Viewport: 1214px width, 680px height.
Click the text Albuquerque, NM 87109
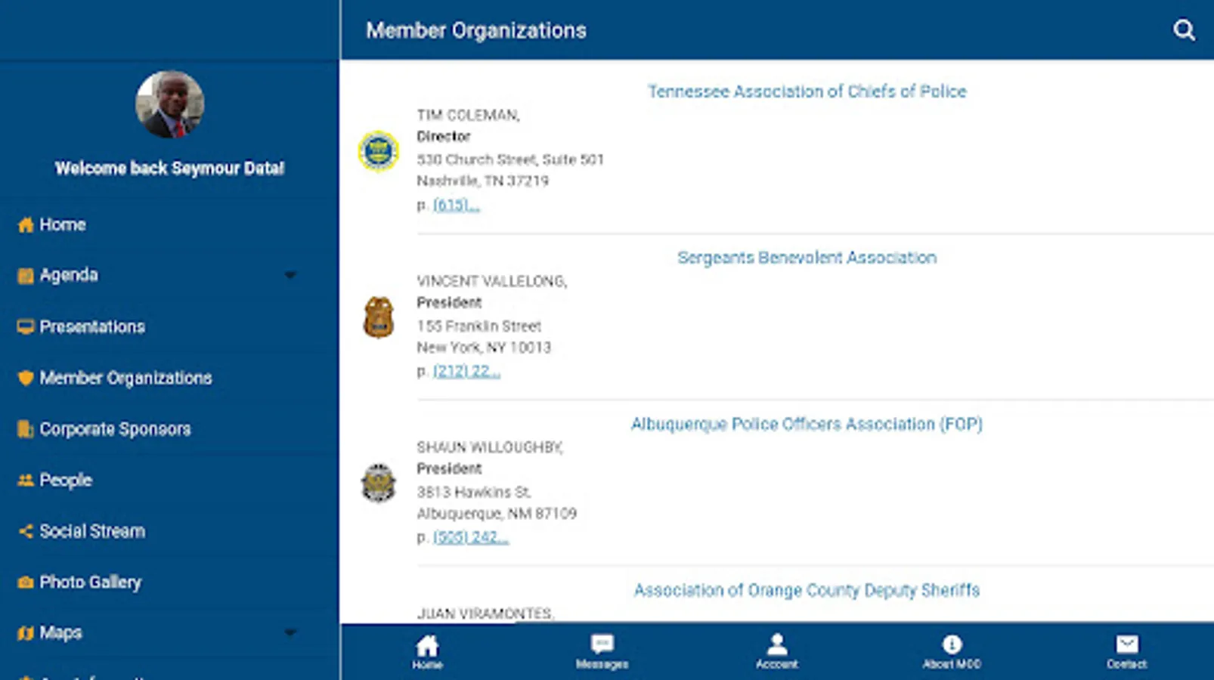pyautogui.click(x=497, y=514)
